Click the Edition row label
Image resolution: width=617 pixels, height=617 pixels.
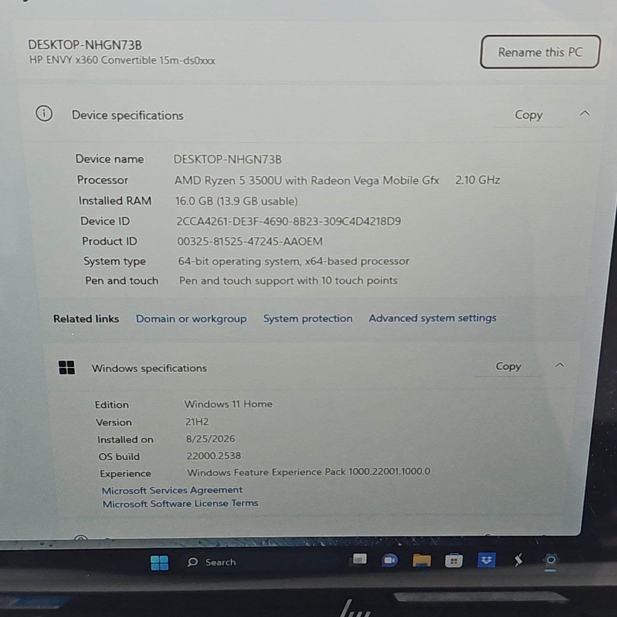point(111,405)
